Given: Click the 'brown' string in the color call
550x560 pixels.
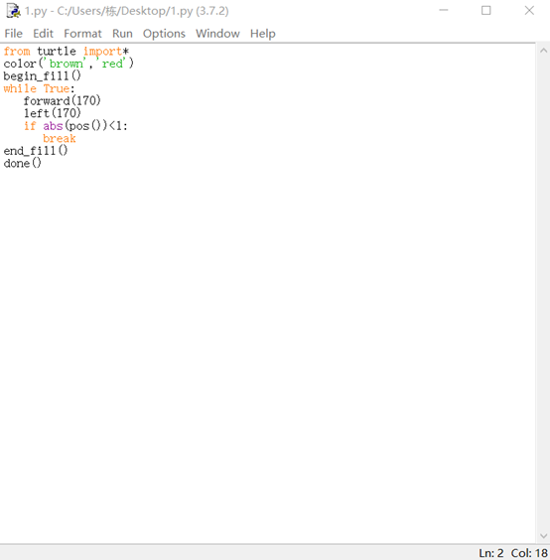Looking at the screenshot, I should pyautogui.click(x=67, y=64).
